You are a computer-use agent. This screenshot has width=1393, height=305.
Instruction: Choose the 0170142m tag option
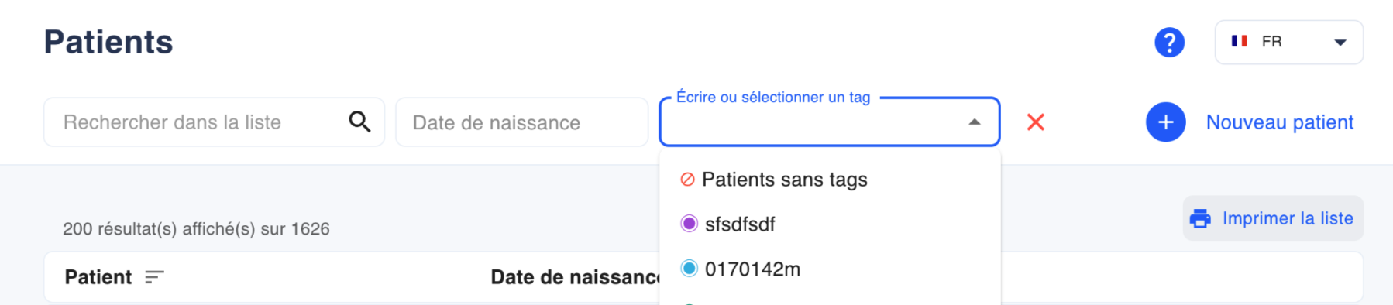(x=830, y=269)
